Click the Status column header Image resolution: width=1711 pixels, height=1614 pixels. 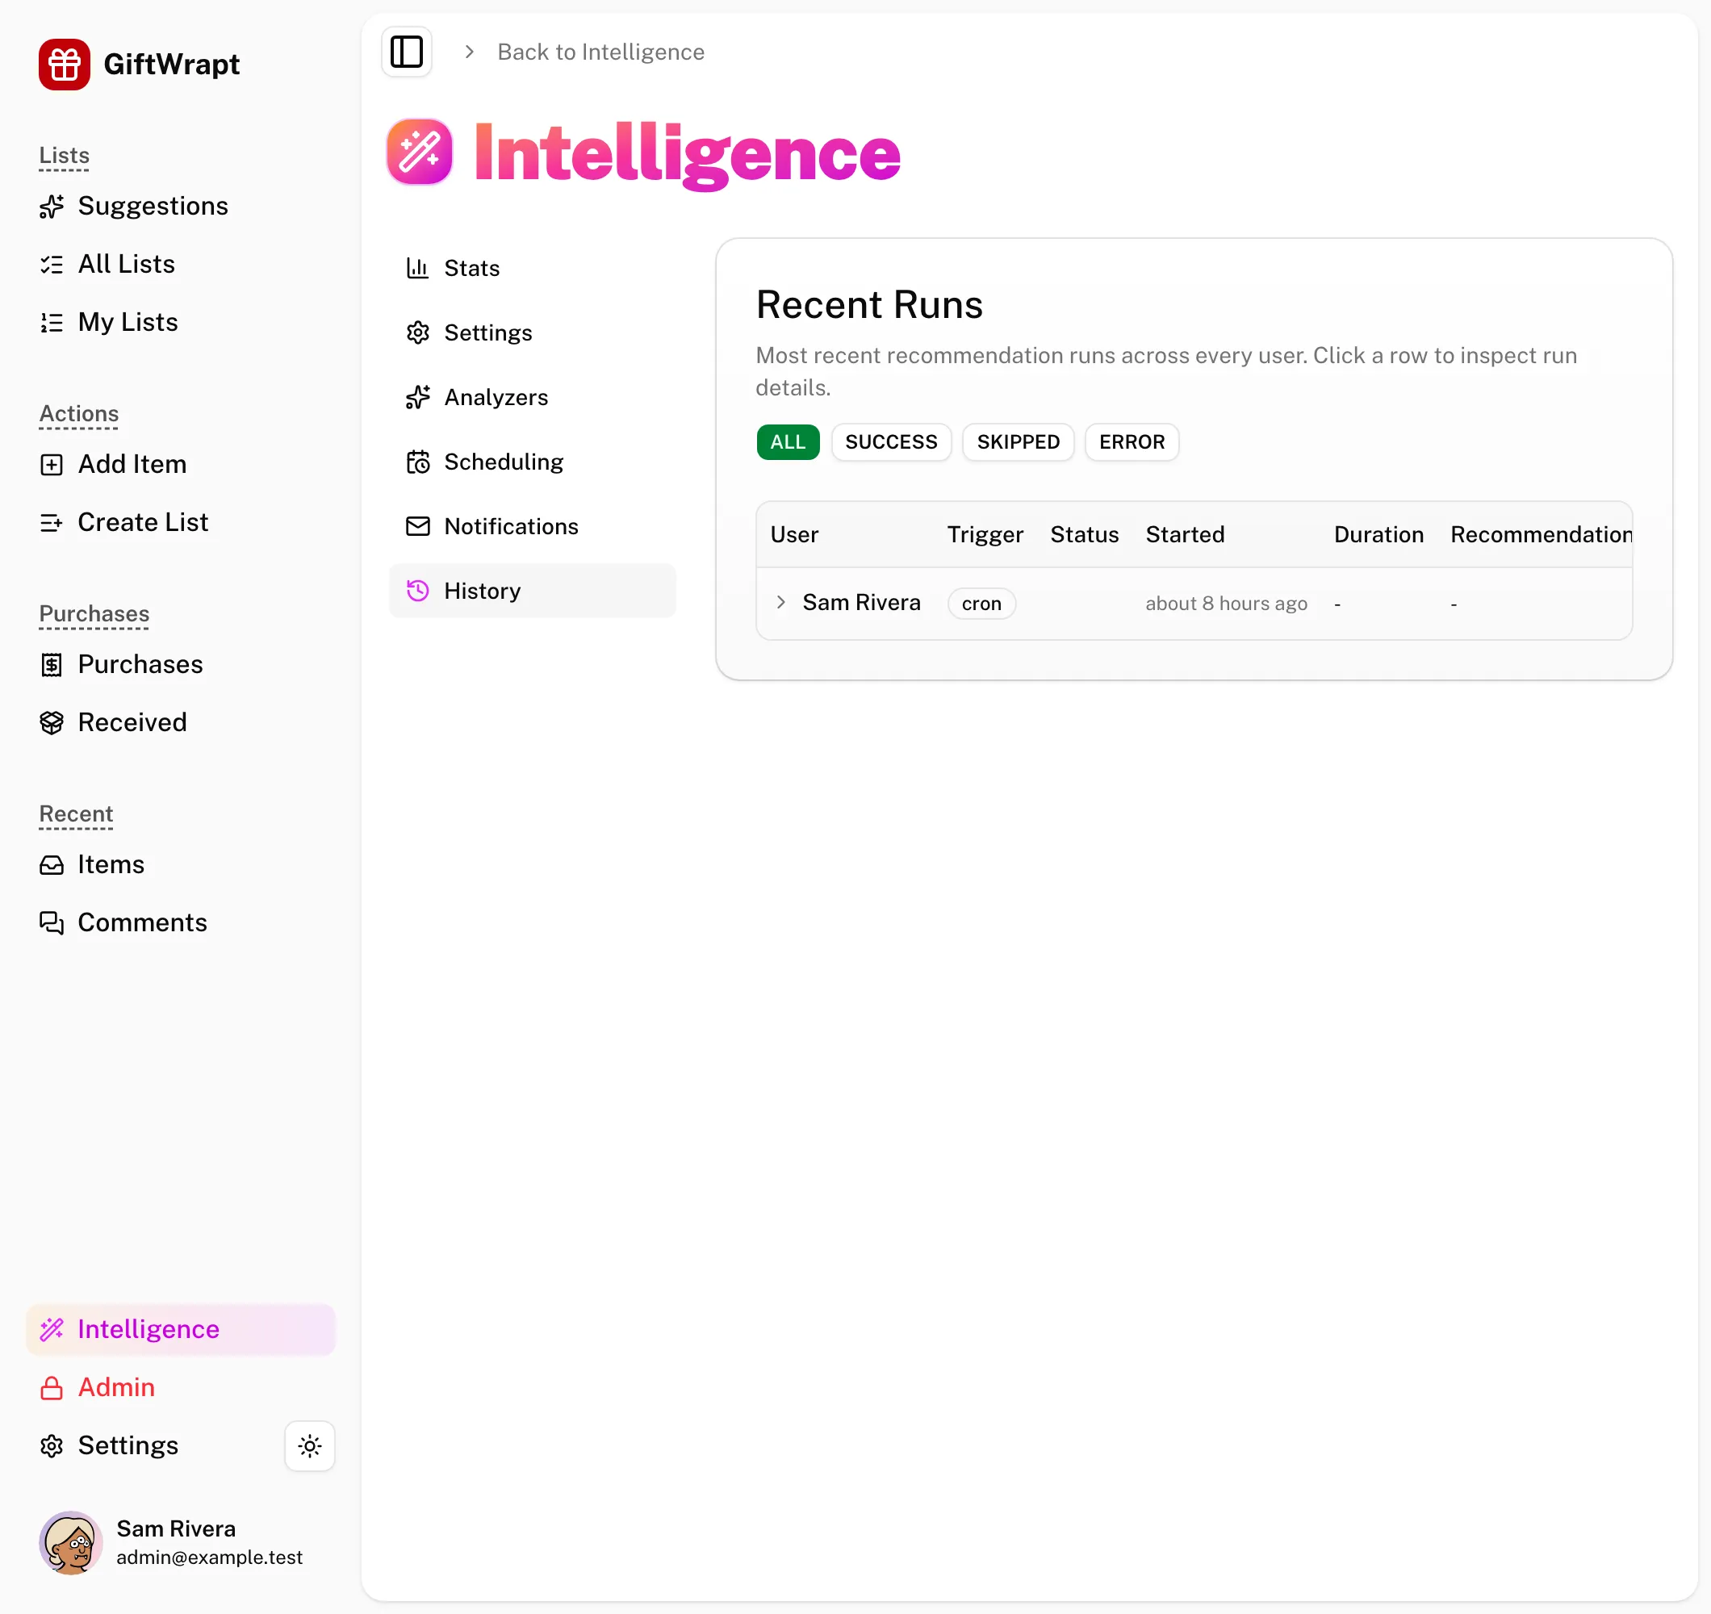pos(1084,534)
